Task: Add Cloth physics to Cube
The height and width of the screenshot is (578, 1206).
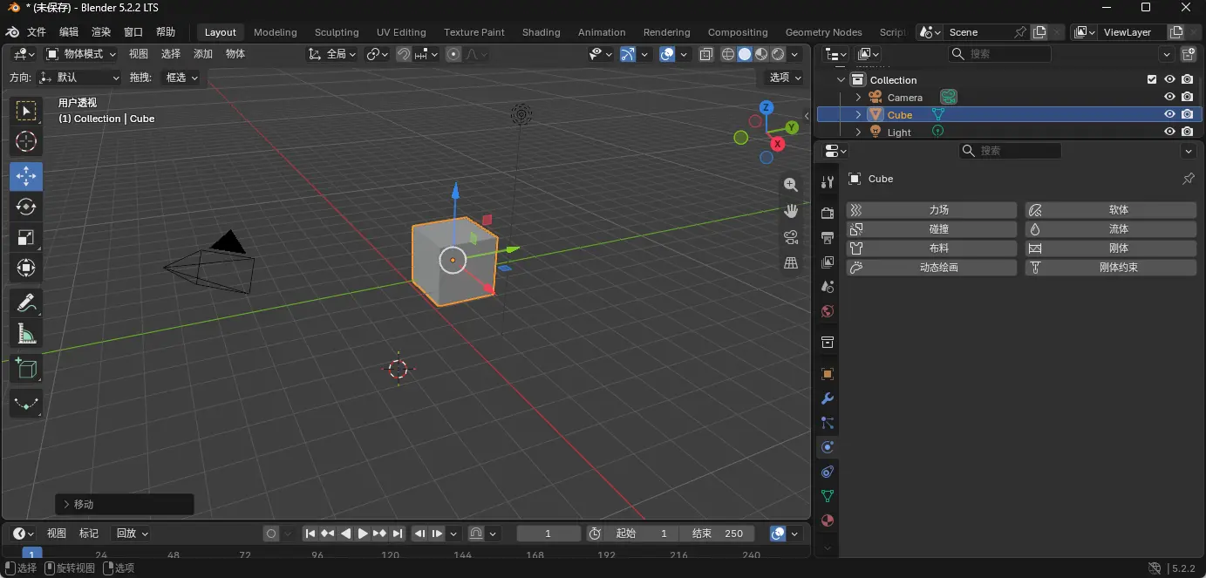Action: point(931,248)
